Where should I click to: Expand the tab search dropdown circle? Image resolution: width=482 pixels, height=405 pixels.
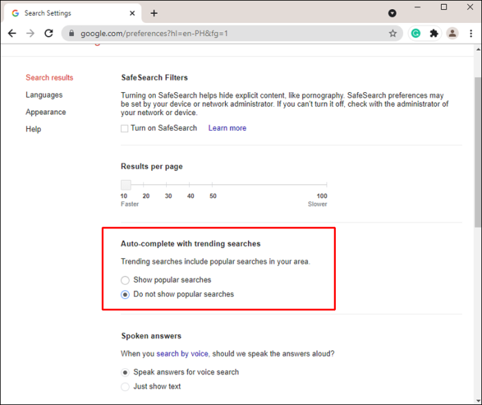point(392,13)
